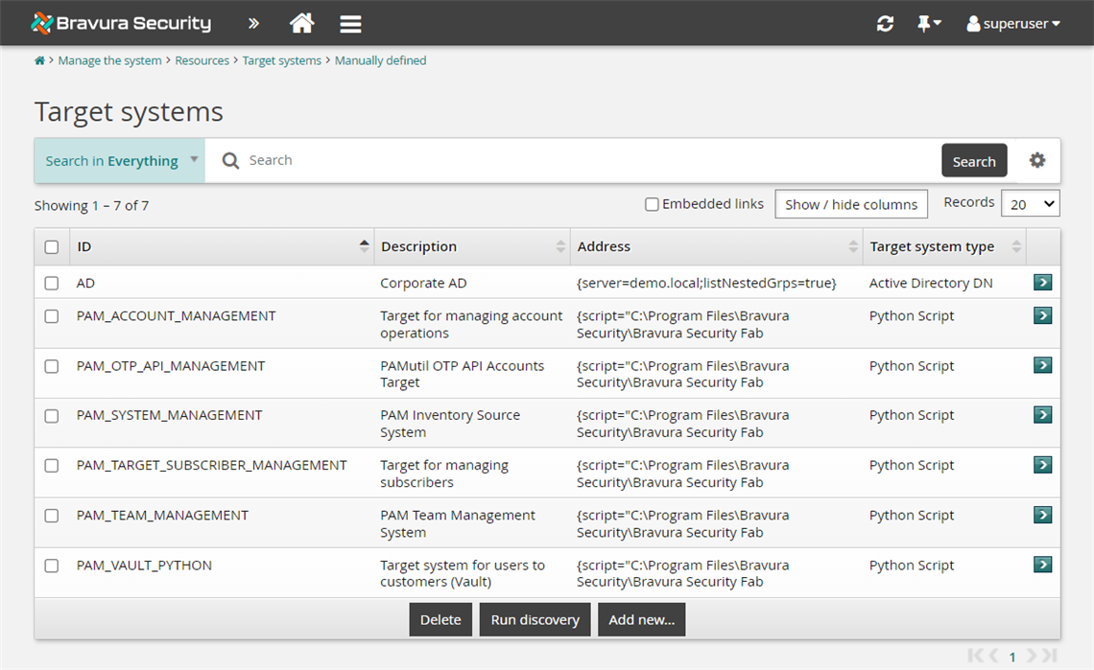The width and height of the screenshot is (1094, 670).
Task: Go to Resources in the breadcrumb
Action: point(202,59)
